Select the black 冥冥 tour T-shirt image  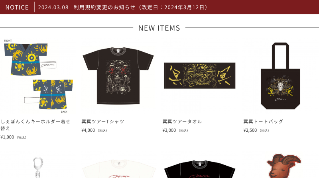118,76
